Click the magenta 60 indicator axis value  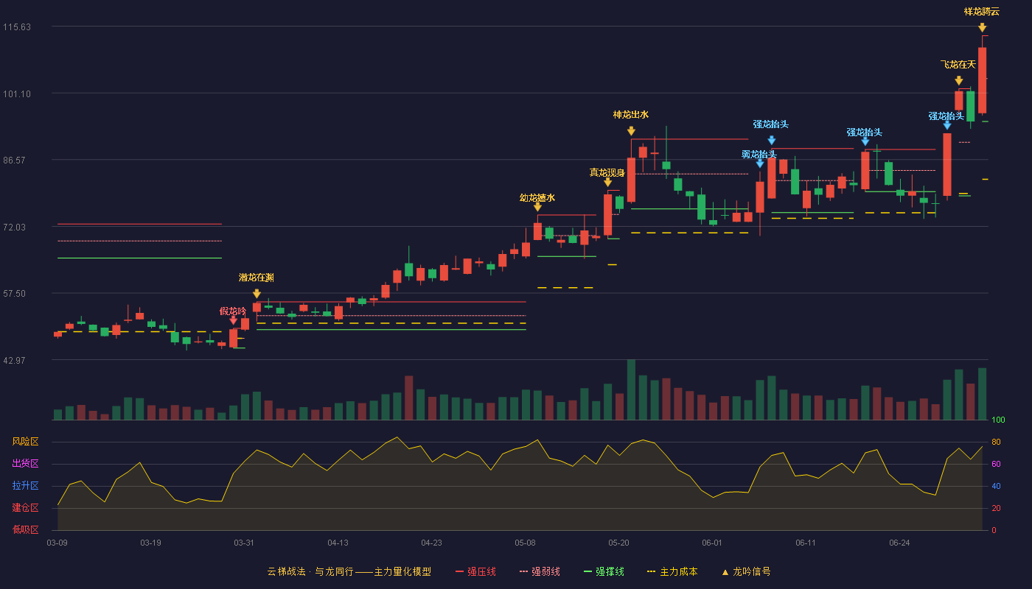(x=996, y=464)
